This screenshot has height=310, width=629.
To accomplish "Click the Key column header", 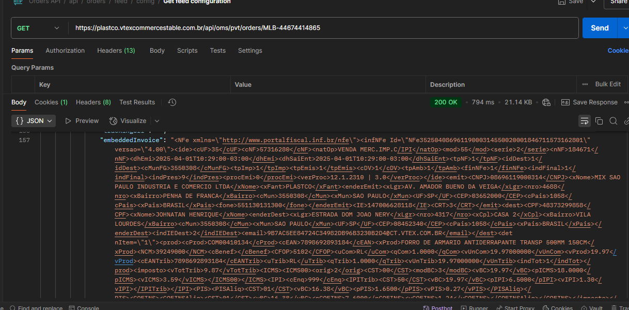I will pyautogui.click(x=45, y=85).
